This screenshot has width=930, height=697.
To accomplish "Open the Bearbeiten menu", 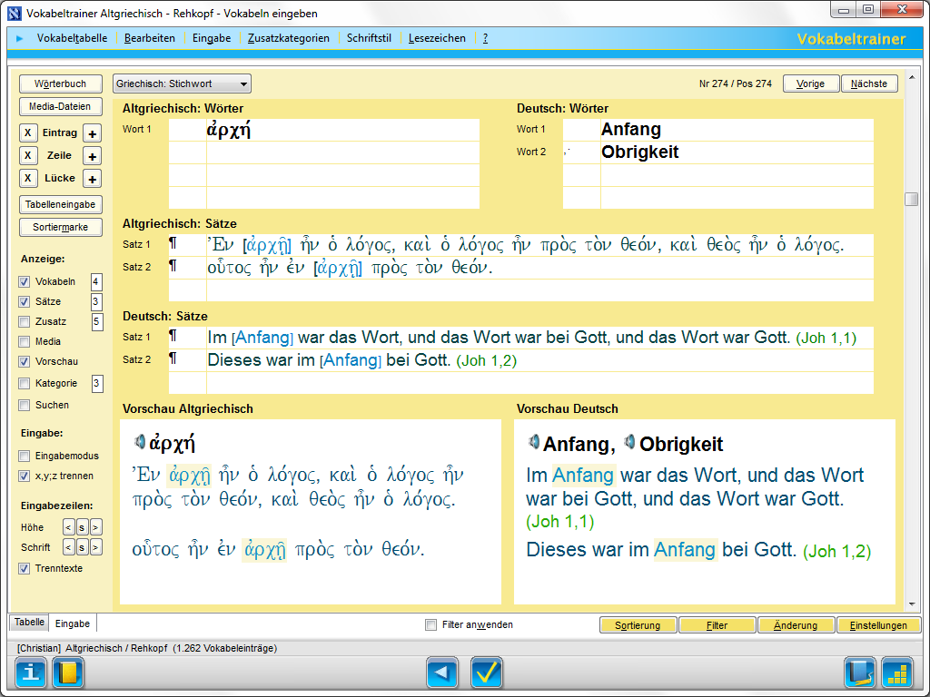I will (x=150, y=38).
